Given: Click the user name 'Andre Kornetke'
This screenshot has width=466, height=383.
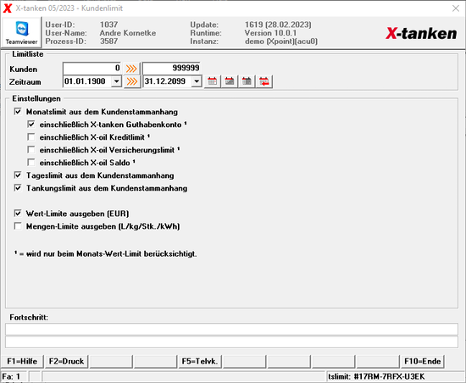Looking at the screenshot, I should [128, 33].
